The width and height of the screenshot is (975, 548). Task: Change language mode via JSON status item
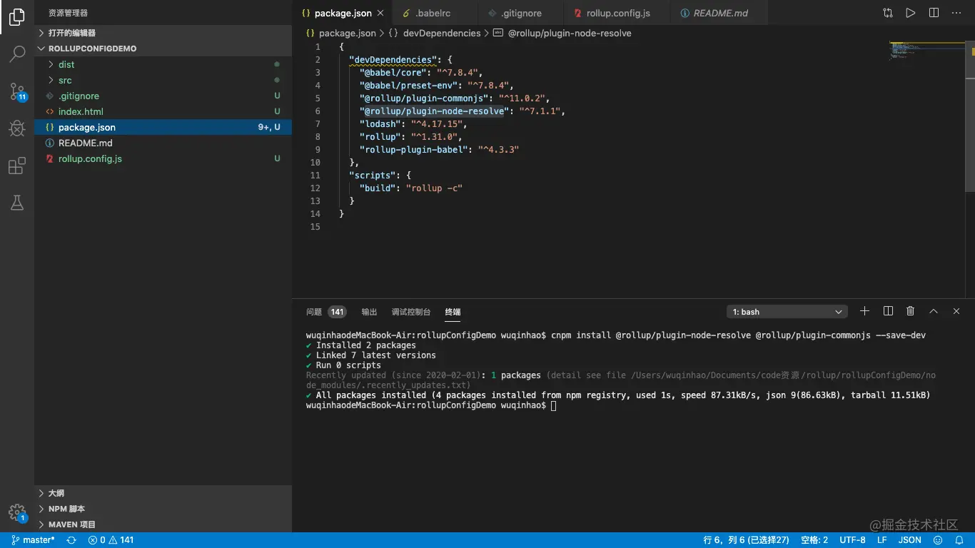pyautogui.click(x=909, y=540)
